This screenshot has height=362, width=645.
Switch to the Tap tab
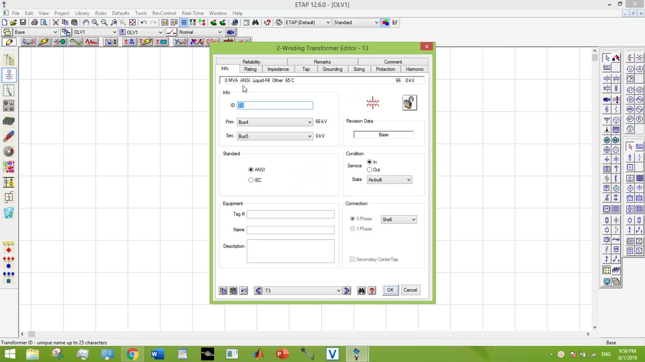coord(306,69)
